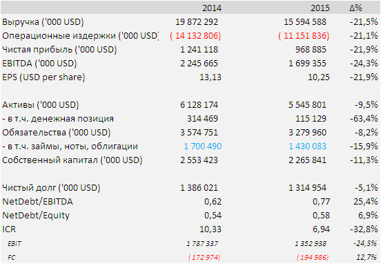Image resolution: width=381 pixels, height=264 pixels.
Task: Select the 2014 column header
Action: [212, 8]
